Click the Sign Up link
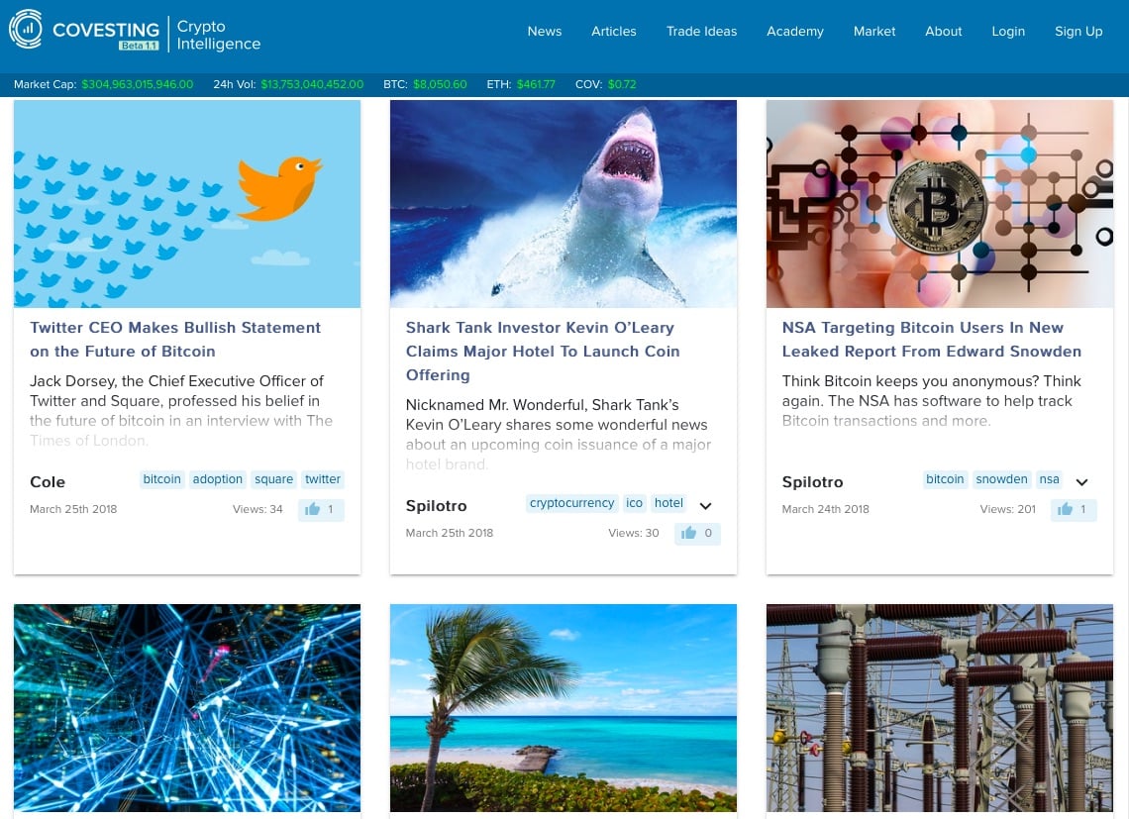This screenshot has height=819, width=1129. click(1078, 31)
